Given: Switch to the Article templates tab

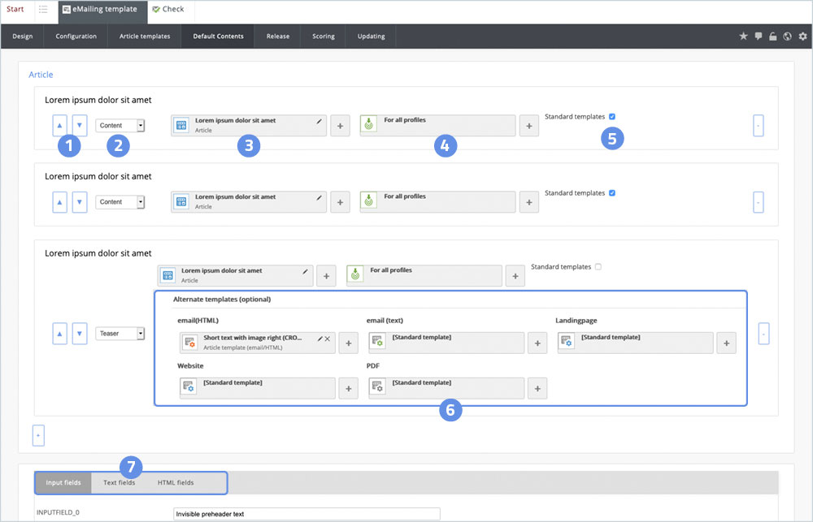Looking at the screenshot, I should click(145, 37).
